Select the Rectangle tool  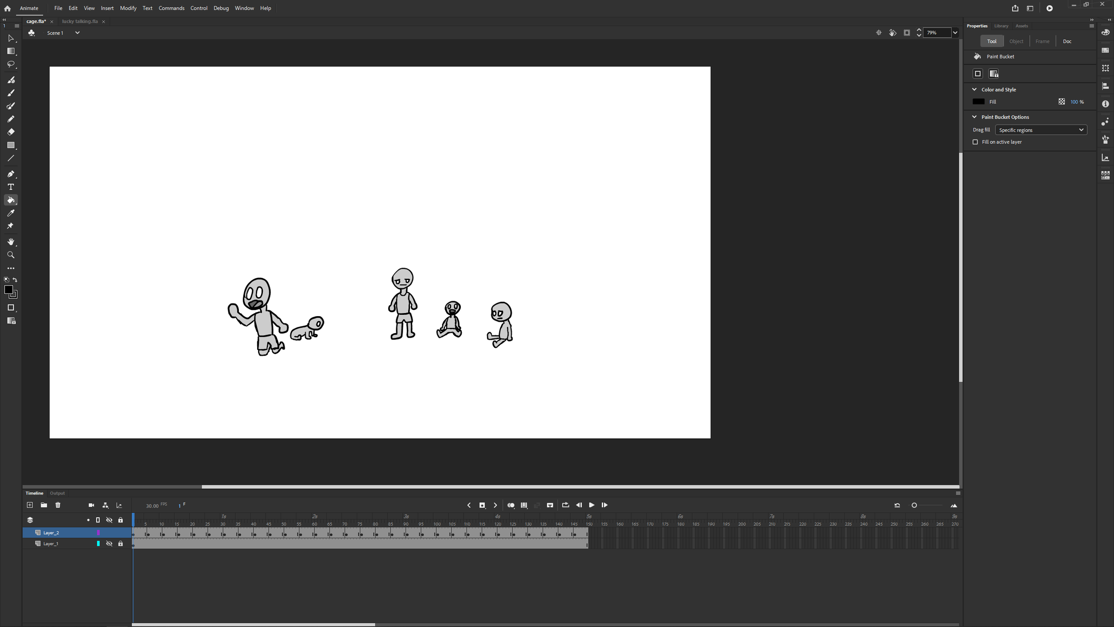click(11, 145)
